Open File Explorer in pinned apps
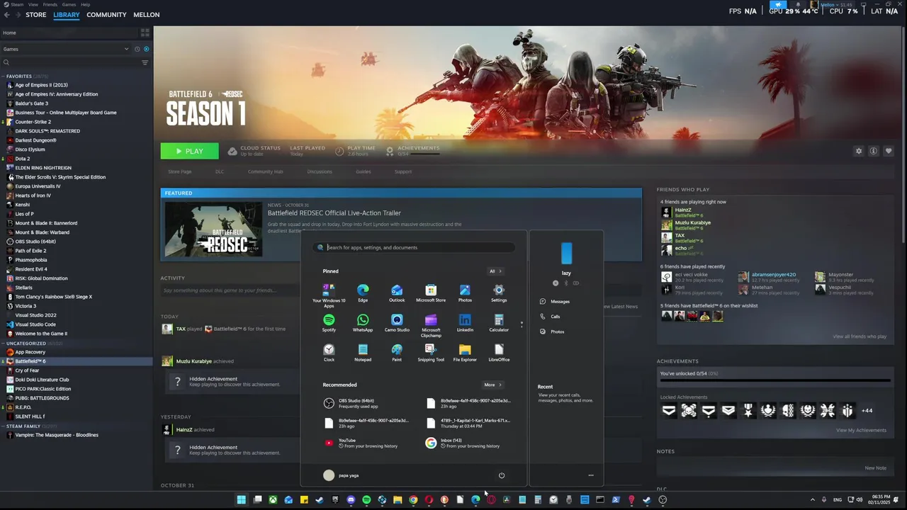The image size is (907, 510). click(x=465, y=352)
